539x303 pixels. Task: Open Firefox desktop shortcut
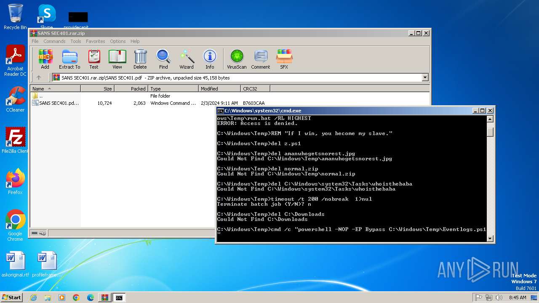(x=15, y=182)
